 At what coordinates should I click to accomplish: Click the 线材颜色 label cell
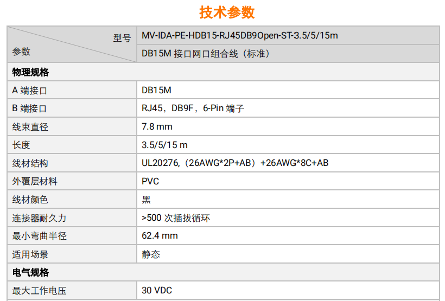click(30, 200)
